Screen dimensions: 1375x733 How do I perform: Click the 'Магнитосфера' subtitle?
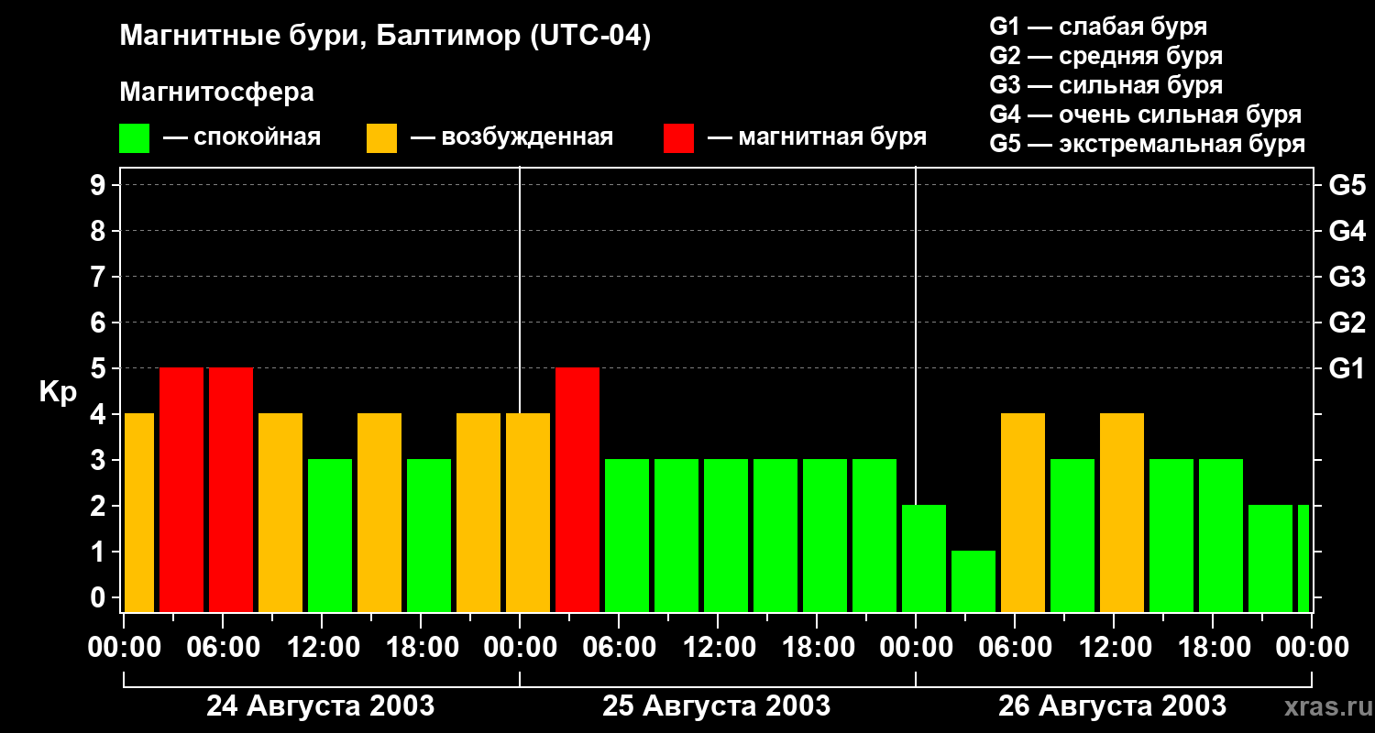pos(216,93)
